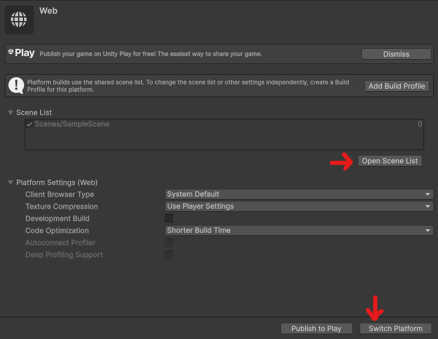
Task: Click the Web platform globe icon
Action: [19, 19]
